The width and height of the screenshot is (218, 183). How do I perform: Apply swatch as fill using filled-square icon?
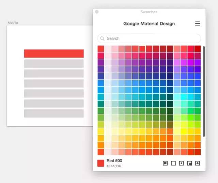coord(165,163)
